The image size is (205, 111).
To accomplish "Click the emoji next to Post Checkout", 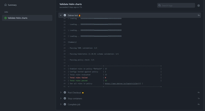I will [x=83, y=93].
